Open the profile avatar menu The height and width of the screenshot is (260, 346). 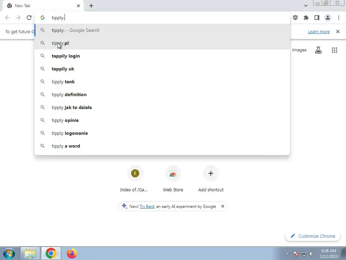[x=328, y=18]
